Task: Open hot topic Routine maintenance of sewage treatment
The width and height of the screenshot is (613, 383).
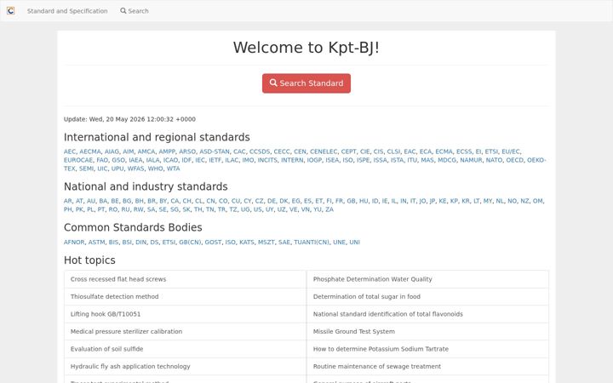Action: click(x=377, y=367)
